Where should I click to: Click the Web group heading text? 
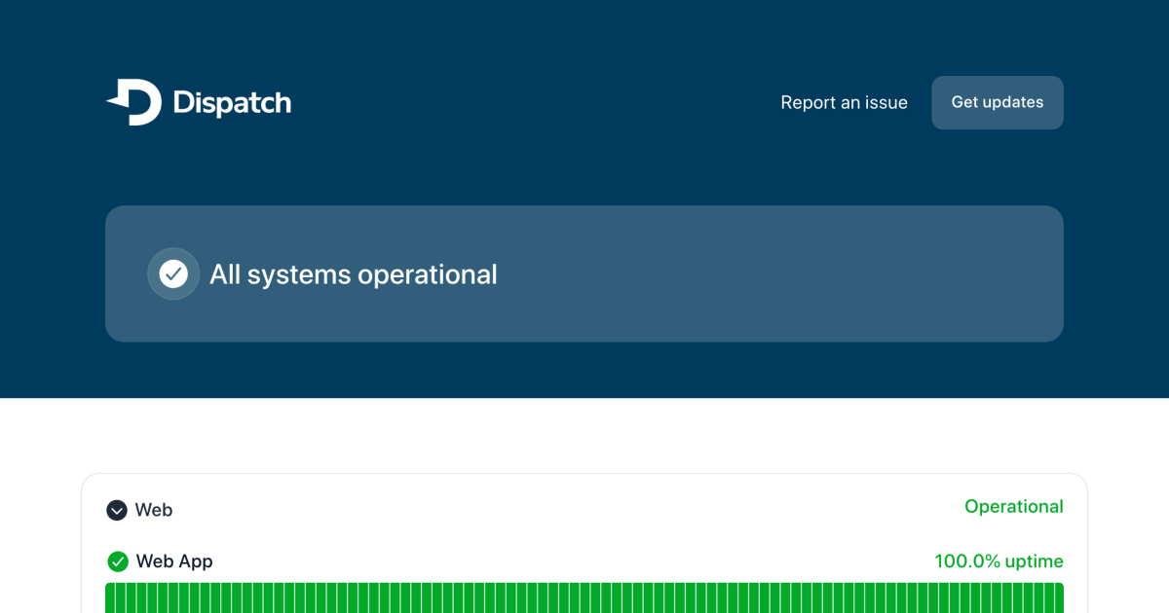pyautogui.click(x=154, y=510)
